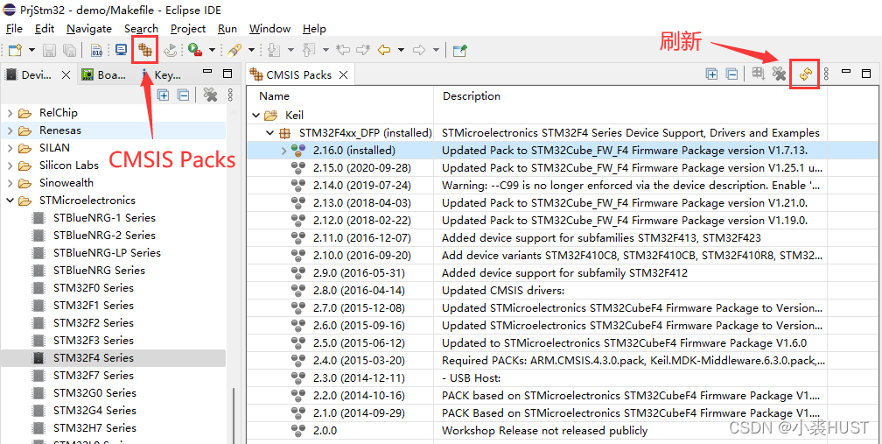Click the New wizard icon in main toolbar

point(15,50)
